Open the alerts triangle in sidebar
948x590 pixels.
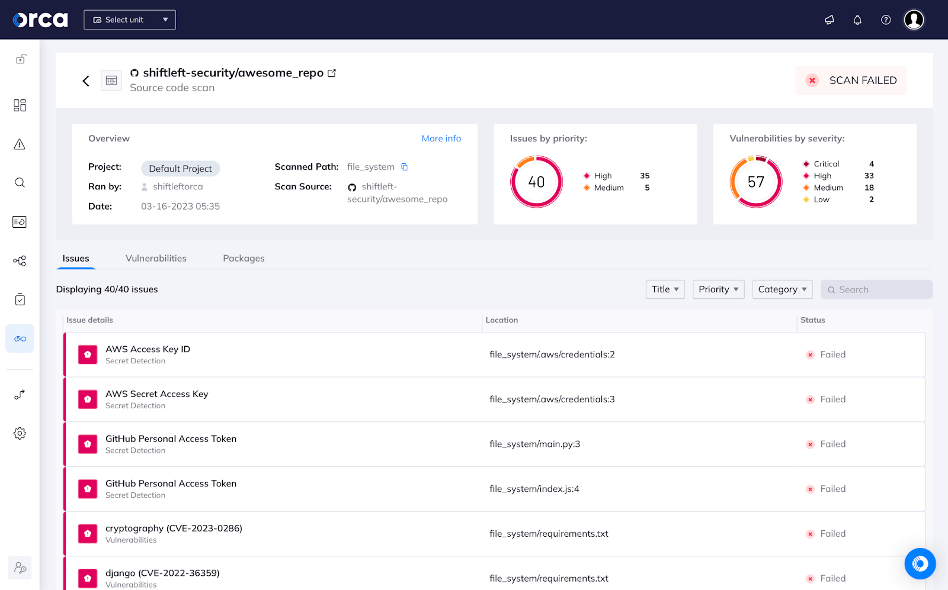tap(20, 144)
